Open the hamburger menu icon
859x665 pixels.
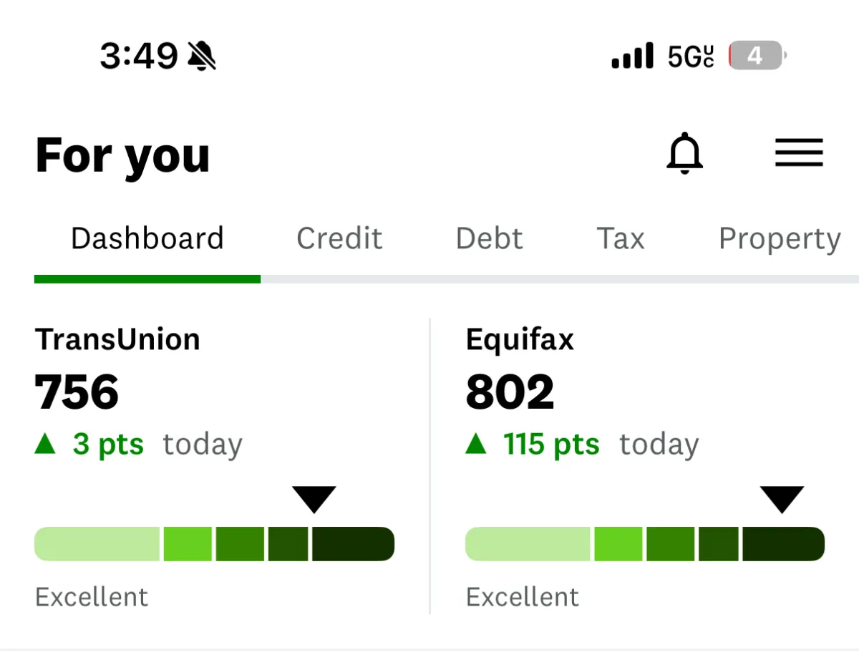[x=799, y=153]
